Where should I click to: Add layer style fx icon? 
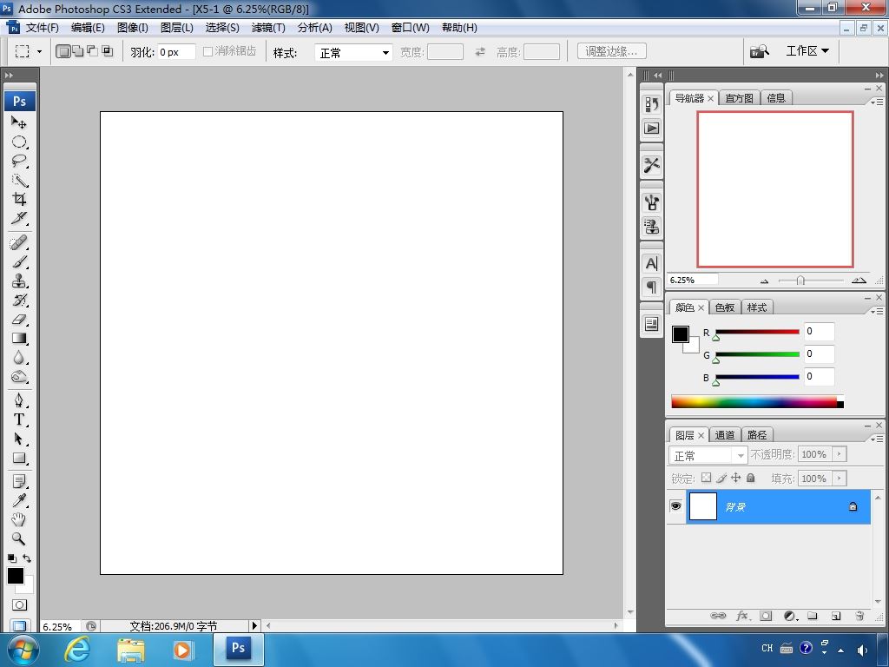(742, 616)
